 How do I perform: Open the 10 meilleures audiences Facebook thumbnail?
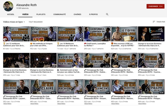coord(70,34)
